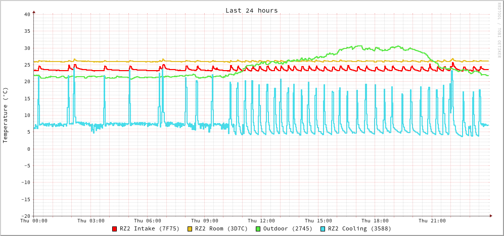Click the Thu 12:00 time axis label
Image resolution: width=504 pixels, height=236 pixels.
point(261,221)
